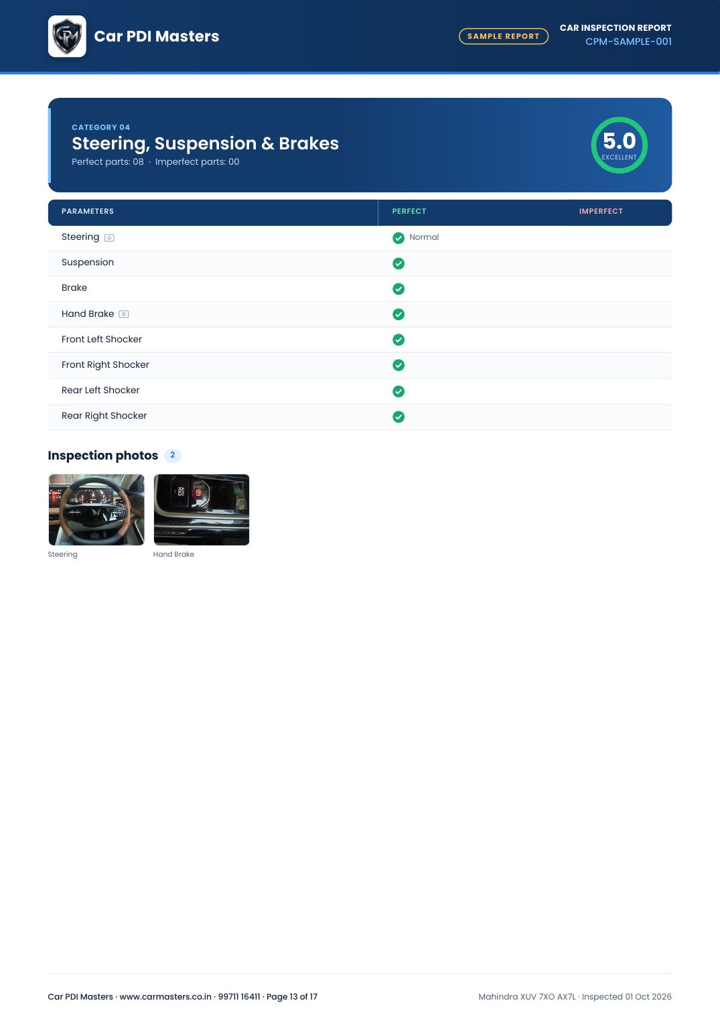720x1019 pixels.
Task: Click the PARAMETERS column header
Action: point(88,211)
